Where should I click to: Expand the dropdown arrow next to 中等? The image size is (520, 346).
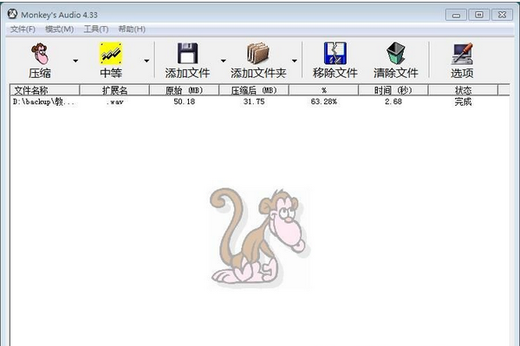146,61
